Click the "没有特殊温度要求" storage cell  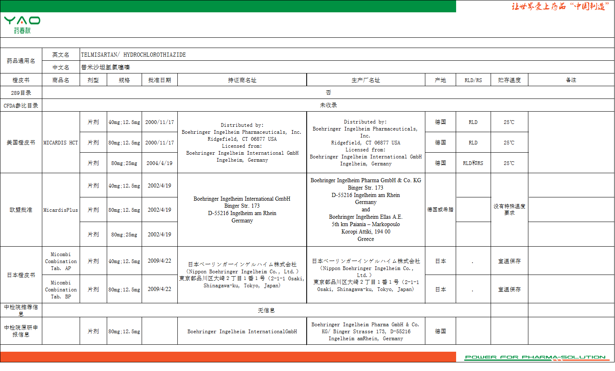(509, 210)
